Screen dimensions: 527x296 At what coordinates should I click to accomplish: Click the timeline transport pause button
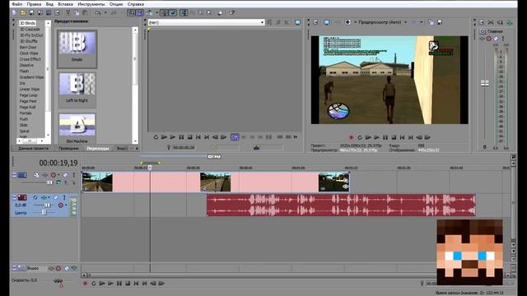point(119,283)
